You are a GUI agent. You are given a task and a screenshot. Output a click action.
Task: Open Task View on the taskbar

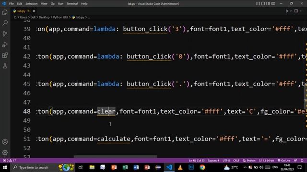point(81,168)
